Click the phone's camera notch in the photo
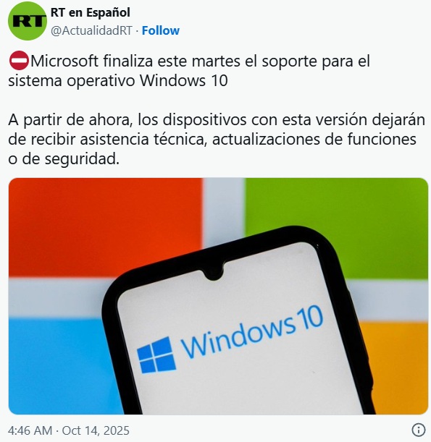Viewport: 431px width, 442px height. coord(214,272)
